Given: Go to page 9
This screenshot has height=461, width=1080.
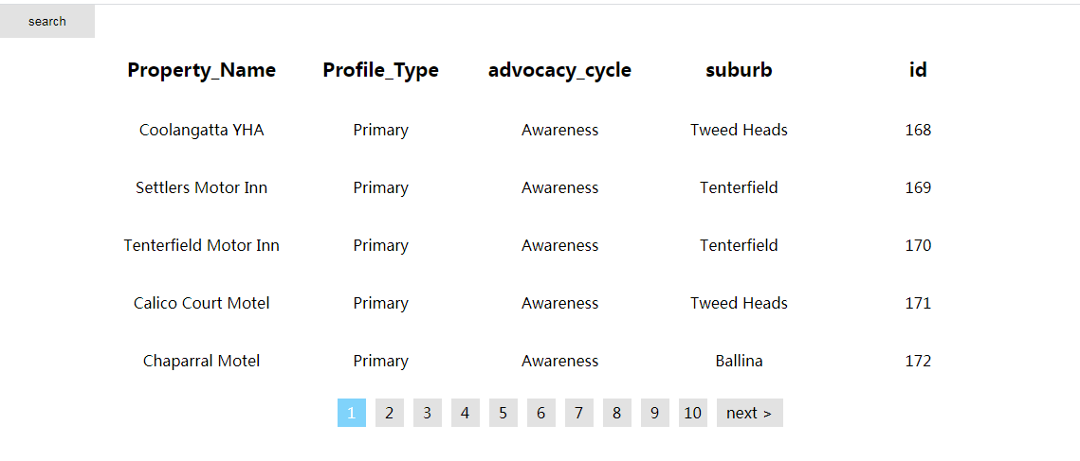Looking at the screenshot, I should tap(655, 413).
